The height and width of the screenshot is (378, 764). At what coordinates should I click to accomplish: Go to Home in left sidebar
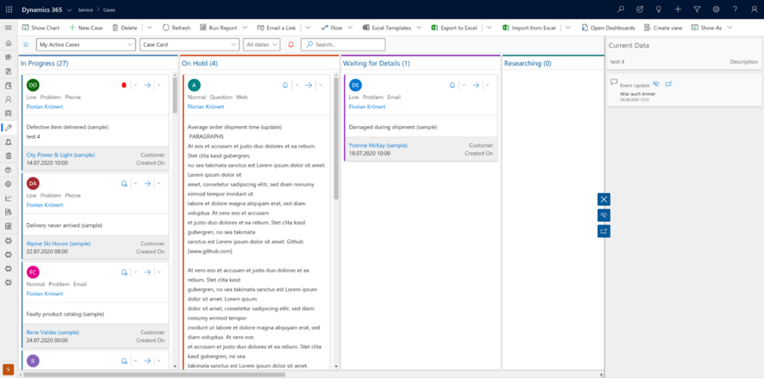[x=8, y=43]
